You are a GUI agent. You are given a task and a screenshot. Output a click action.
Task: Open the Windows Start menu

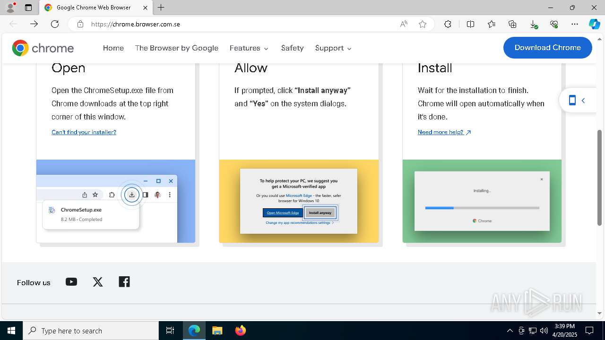11,331
